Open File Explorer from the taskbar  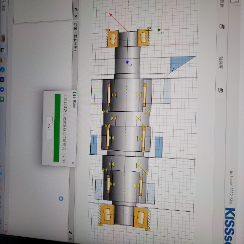pos(2,60)
